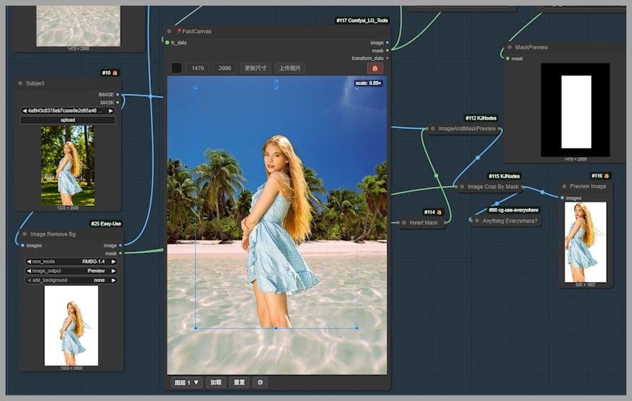The width and height of the screenshot is (632, 401).
Task: Click the orange lock icon in FastCanvas
Action: coord(375,68)
